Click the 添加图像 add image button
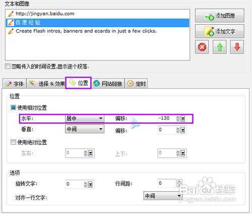 tap(220, 16)
